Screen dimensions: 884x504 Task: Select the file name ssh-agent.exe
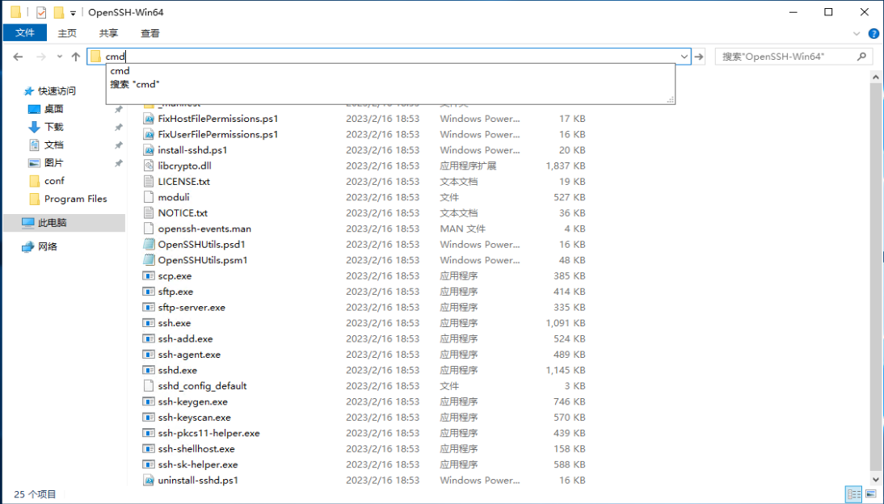click(189, 355)
